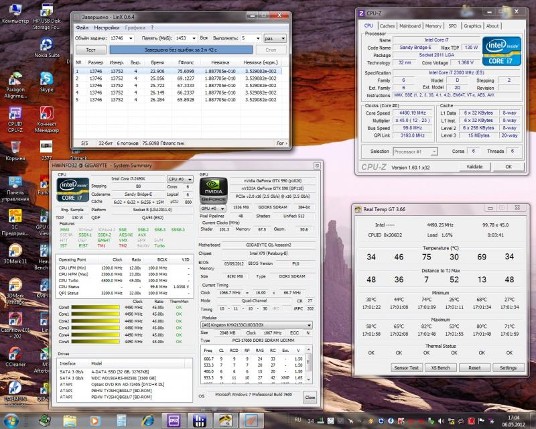Image resolution: width=536 pixels, height=429 pixels.
Task: Click the LinX completed progress bar
Action: 181,50
